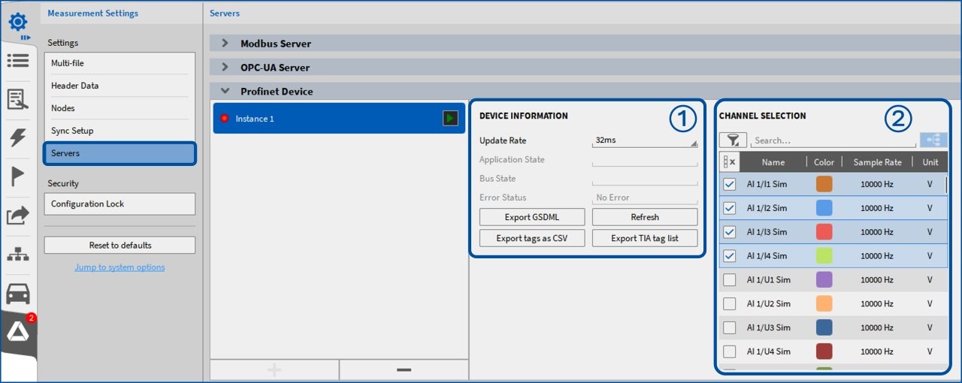This screenshot has height=383, width=962.
Task: Open the trigger lightning bolt icon
Action: [x=17, y=137]
